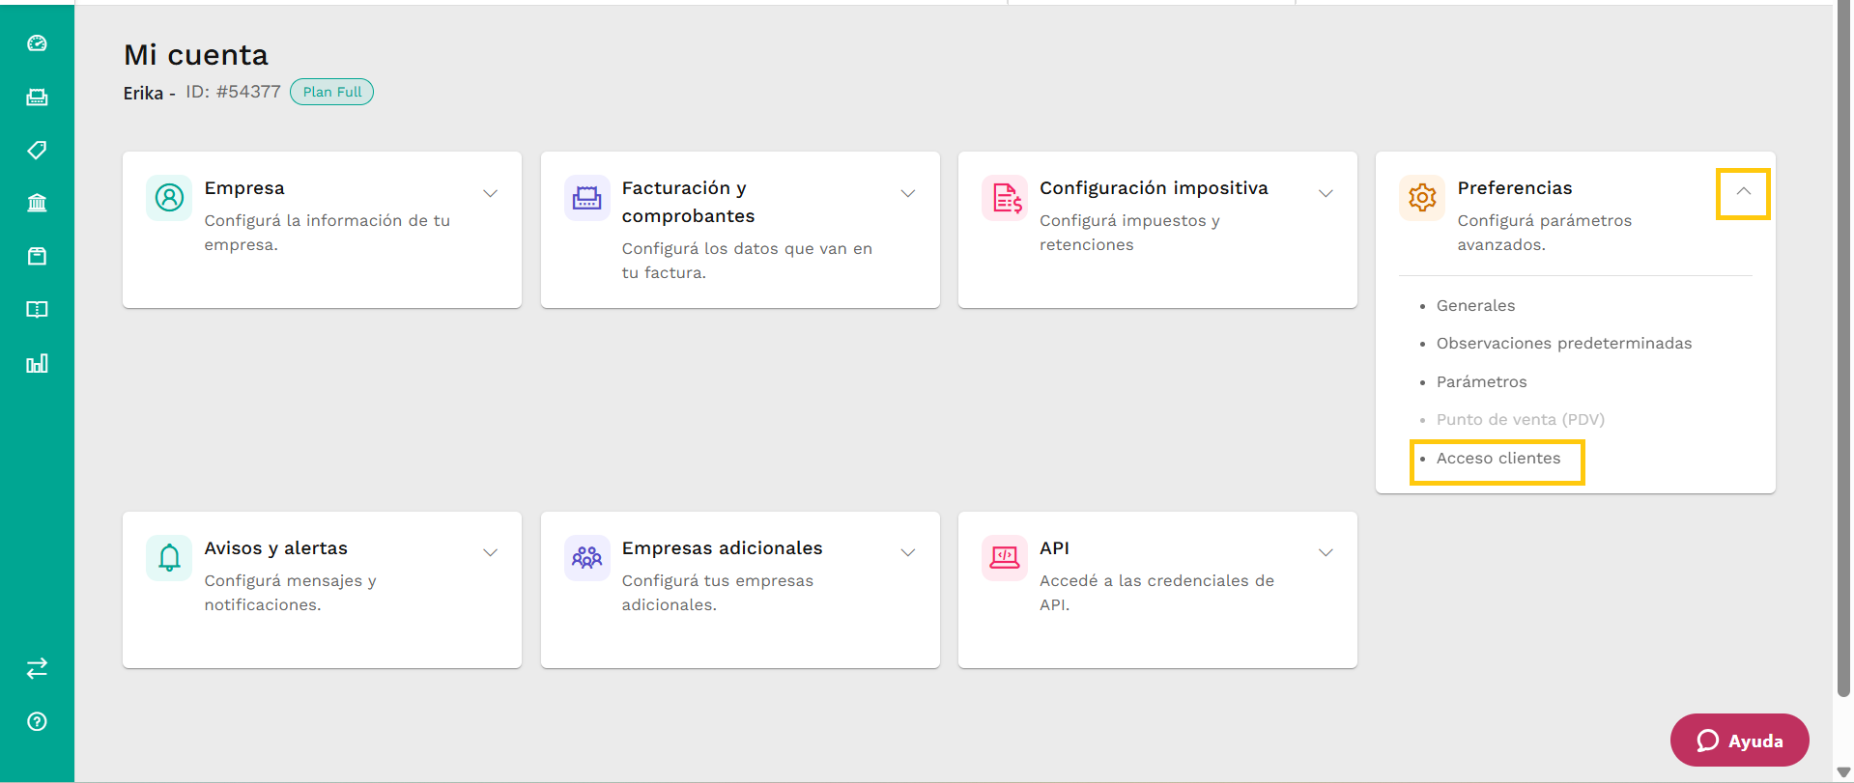Open the help question mark icon
The width and height of the screenshot is (1854, 783).
[x=37, y=721]
